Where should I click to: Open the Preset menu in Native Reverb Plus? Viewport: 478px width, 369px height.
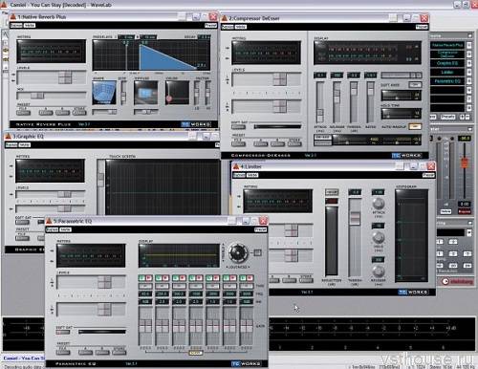[x=210, y=26]
